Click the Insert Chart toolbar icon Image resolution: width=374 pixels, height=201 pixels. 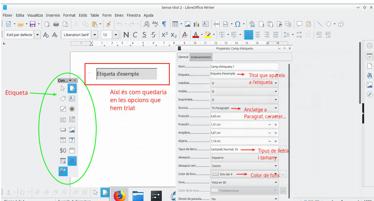coord(197,24)
